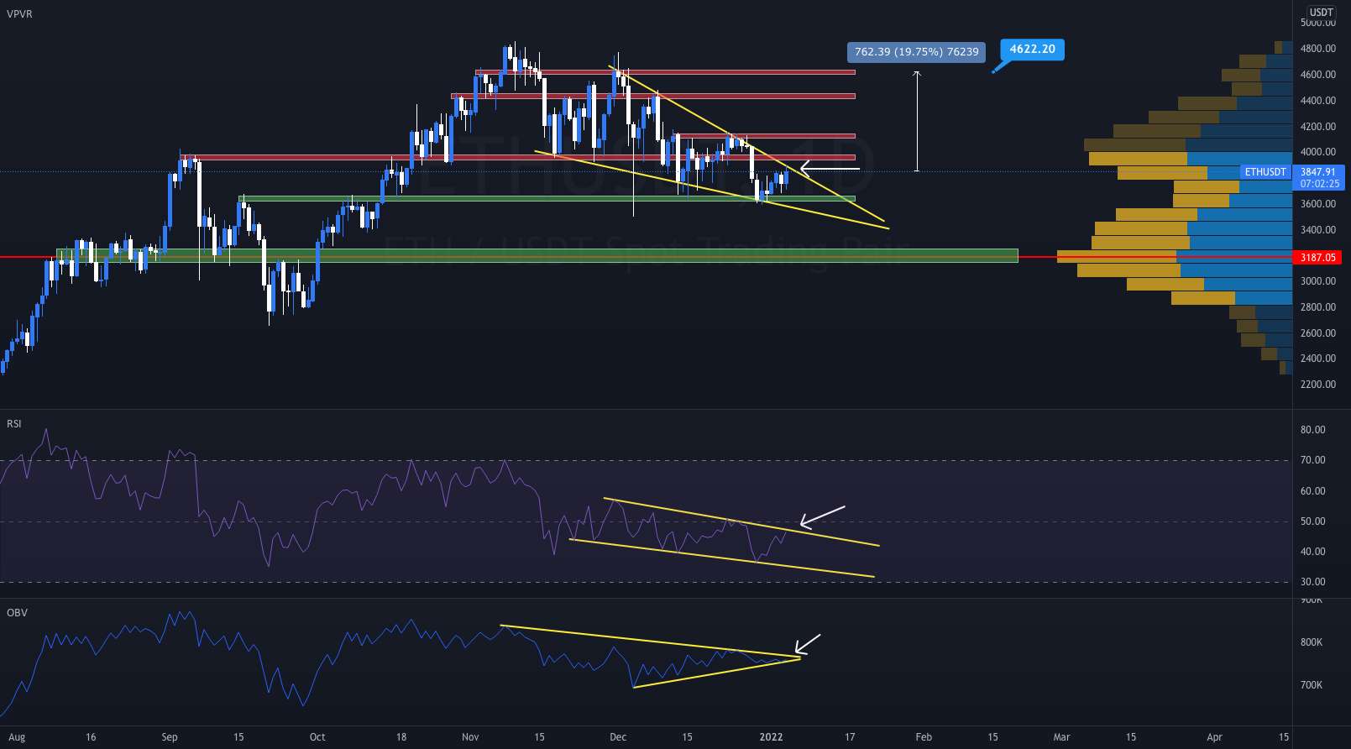Screen dimensions: 1351x749
Task: Click the ETHUSDT symbol tag on price axis
Action: click(1265, 172)
